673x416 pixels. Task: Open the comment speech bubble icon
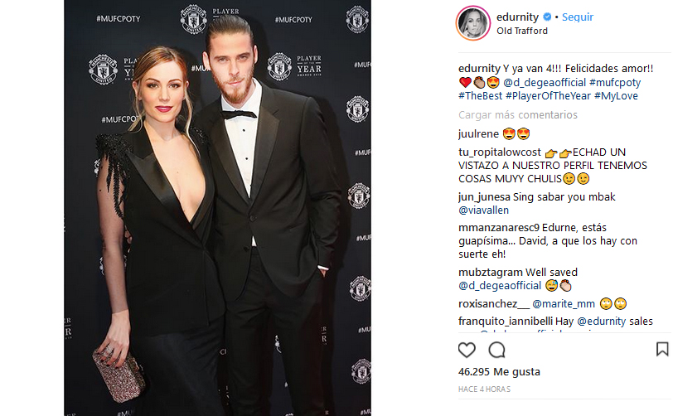(x=496, y=351)
